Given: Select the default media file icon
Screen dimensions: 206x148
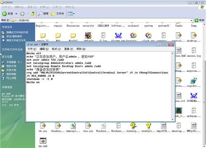Looking at the screenshot, I should pyautogui.click(x=88, y=35).
